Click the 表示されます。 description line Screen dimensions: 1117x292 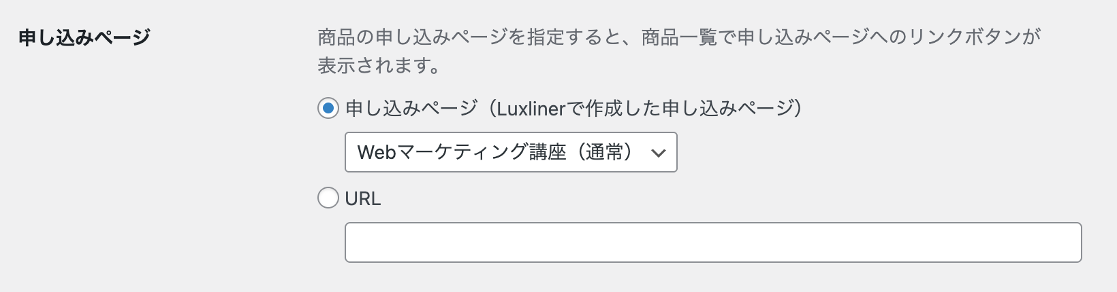pos(379,66)
